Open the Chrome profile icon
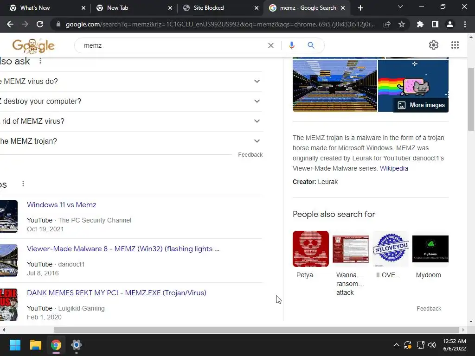The height and width of the screenshot is (356, 475). 450,24
